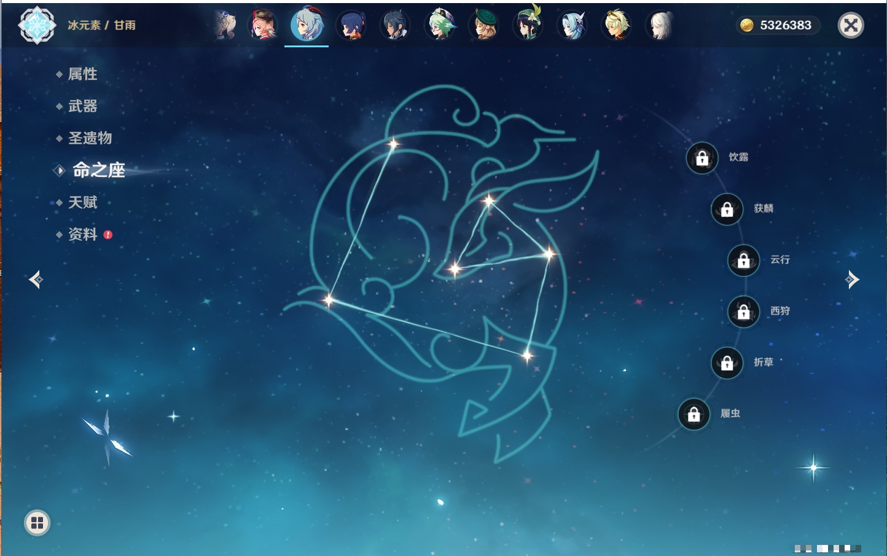Open the locked 履虫 constellation node
Screen dimensions: 887x556
694,414
